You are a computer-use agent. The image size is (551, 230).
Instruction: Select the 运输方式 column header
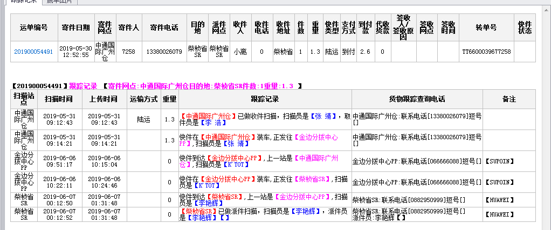143,99
